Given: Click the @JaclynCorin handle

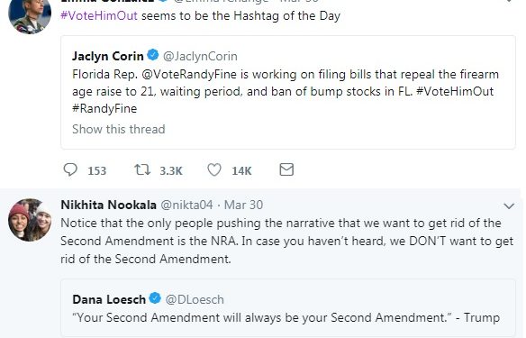Looking at the screenshot, I should [x=200, y=56].
